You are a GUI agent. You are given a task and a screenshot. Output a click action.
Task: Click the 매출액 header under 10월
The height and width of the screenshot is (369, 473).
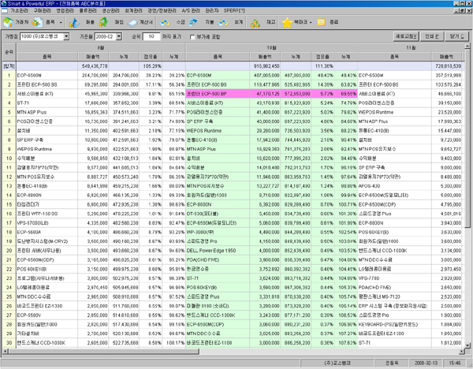click(265, 57)
